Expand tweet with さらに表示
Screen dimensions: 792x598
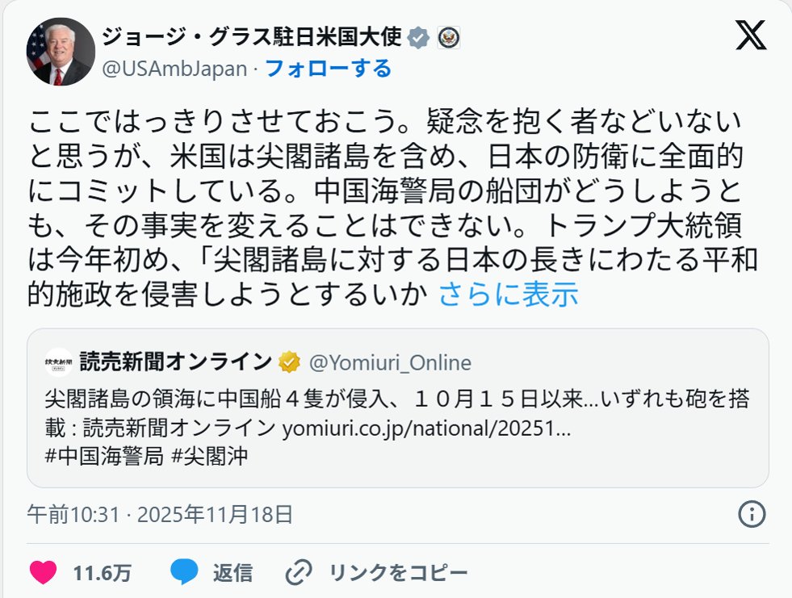pos(508,295)
